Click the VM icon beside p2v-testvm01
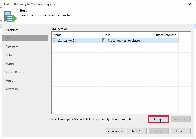This screenshot has width=196, height=139. [x=54, y=40]
